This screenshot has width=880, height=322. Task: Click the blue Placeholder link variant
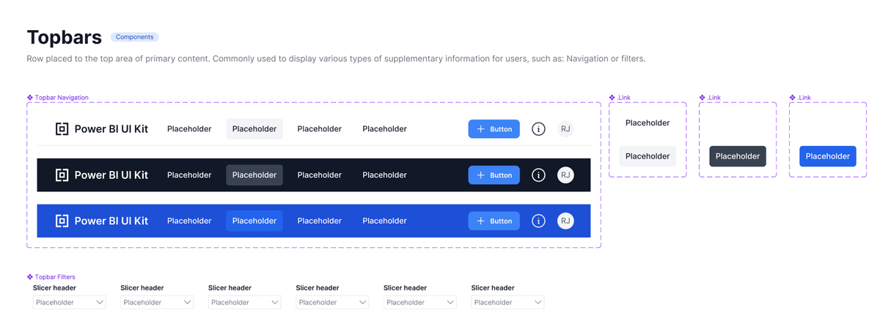[827, 156]
